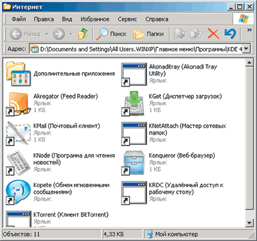Select the KNode news reader label
Viewport: 257px width, 241px height.
click(x=74, y=159)
